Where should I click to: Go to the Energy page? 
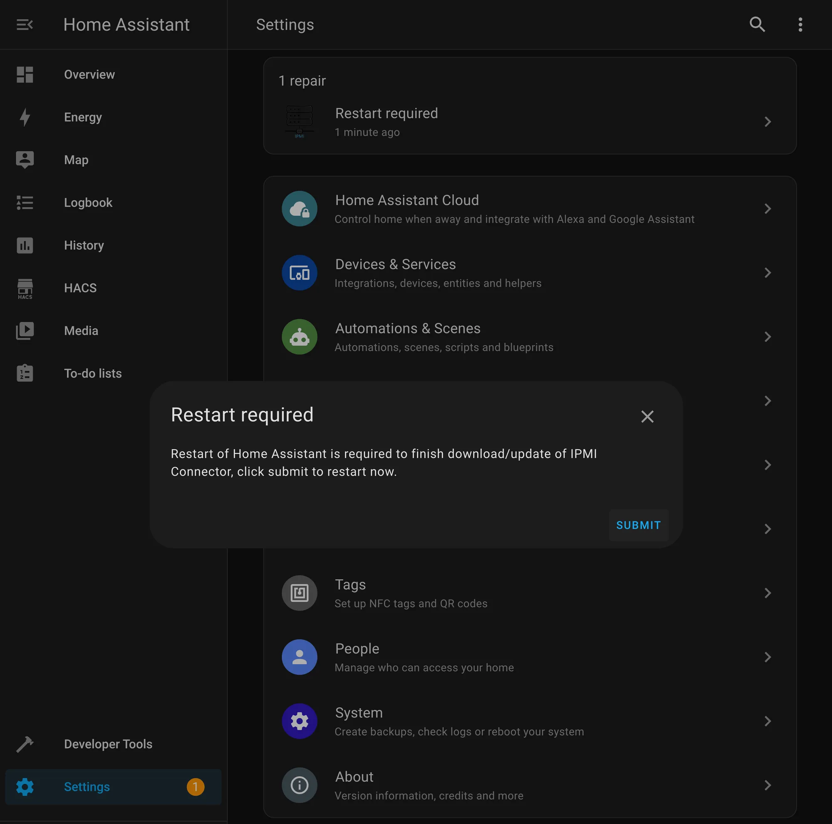(114, 117)
